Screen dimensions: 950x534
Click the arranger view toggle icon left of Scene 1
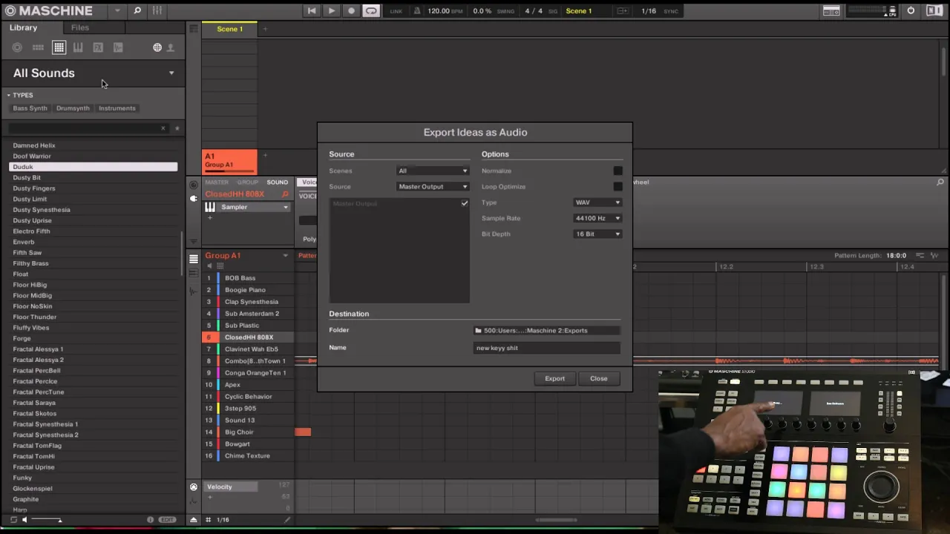point(194,29)
